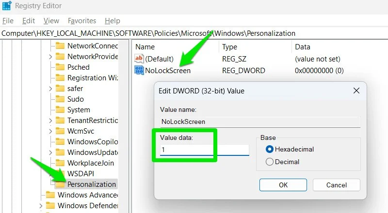
Task: Select the Personalization folder icon
Action: pos(60,184)
